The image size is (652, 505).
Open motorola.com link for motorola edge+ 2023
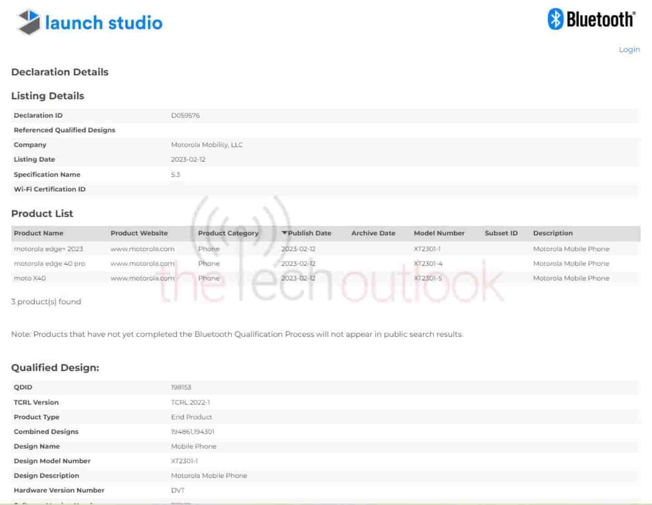click(142, 249)
